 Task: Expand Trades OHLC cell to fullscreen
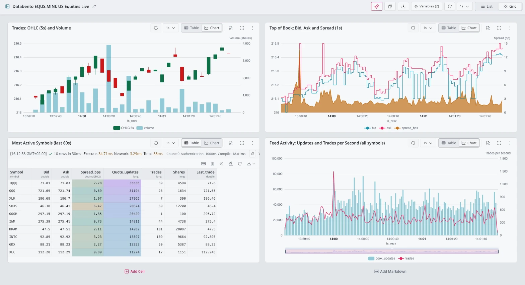(x=242, y=28)
